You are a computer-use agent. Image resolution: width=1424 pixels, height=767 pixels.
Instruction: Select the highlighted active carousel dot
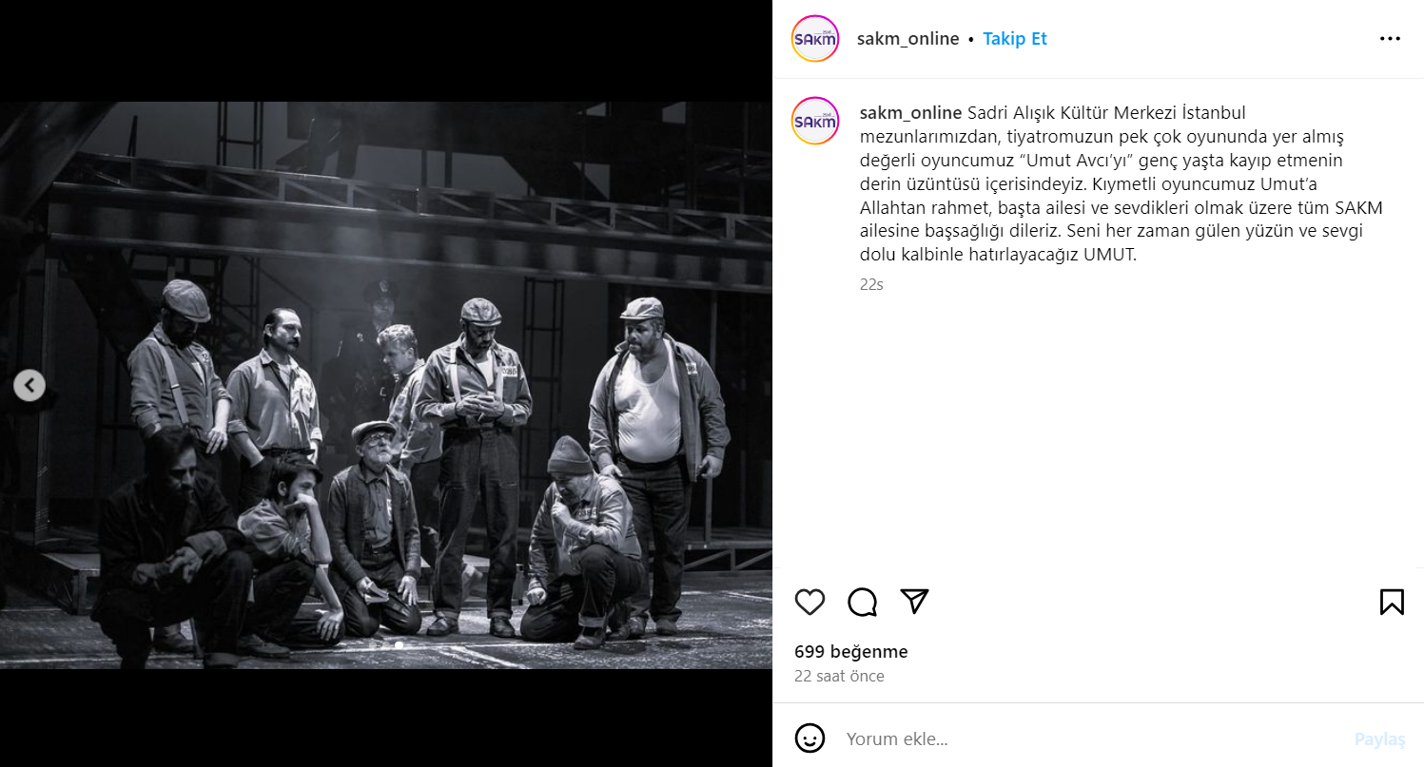pyautogui.click(x=399, y=645)
